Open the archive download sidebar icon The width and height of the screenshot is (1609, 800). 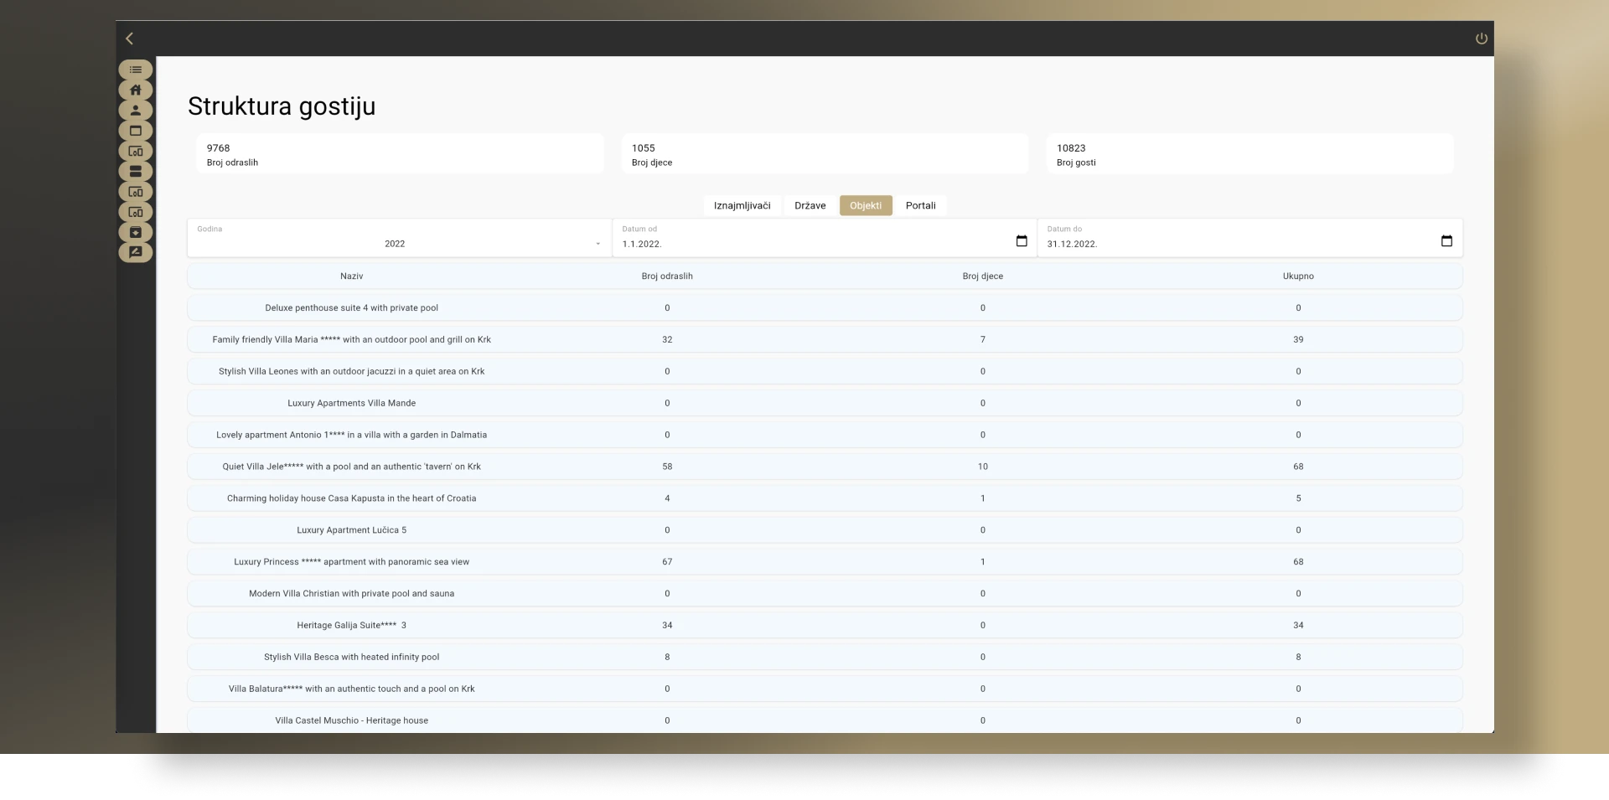pos(136,232)
